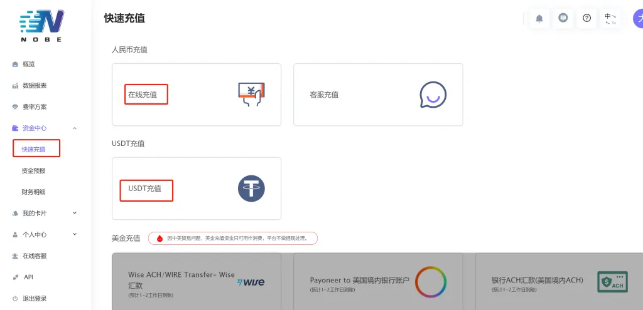Choose 客服充值 recharge option
Viewport: 643px width, 310px height.
[x=378, y=95]
